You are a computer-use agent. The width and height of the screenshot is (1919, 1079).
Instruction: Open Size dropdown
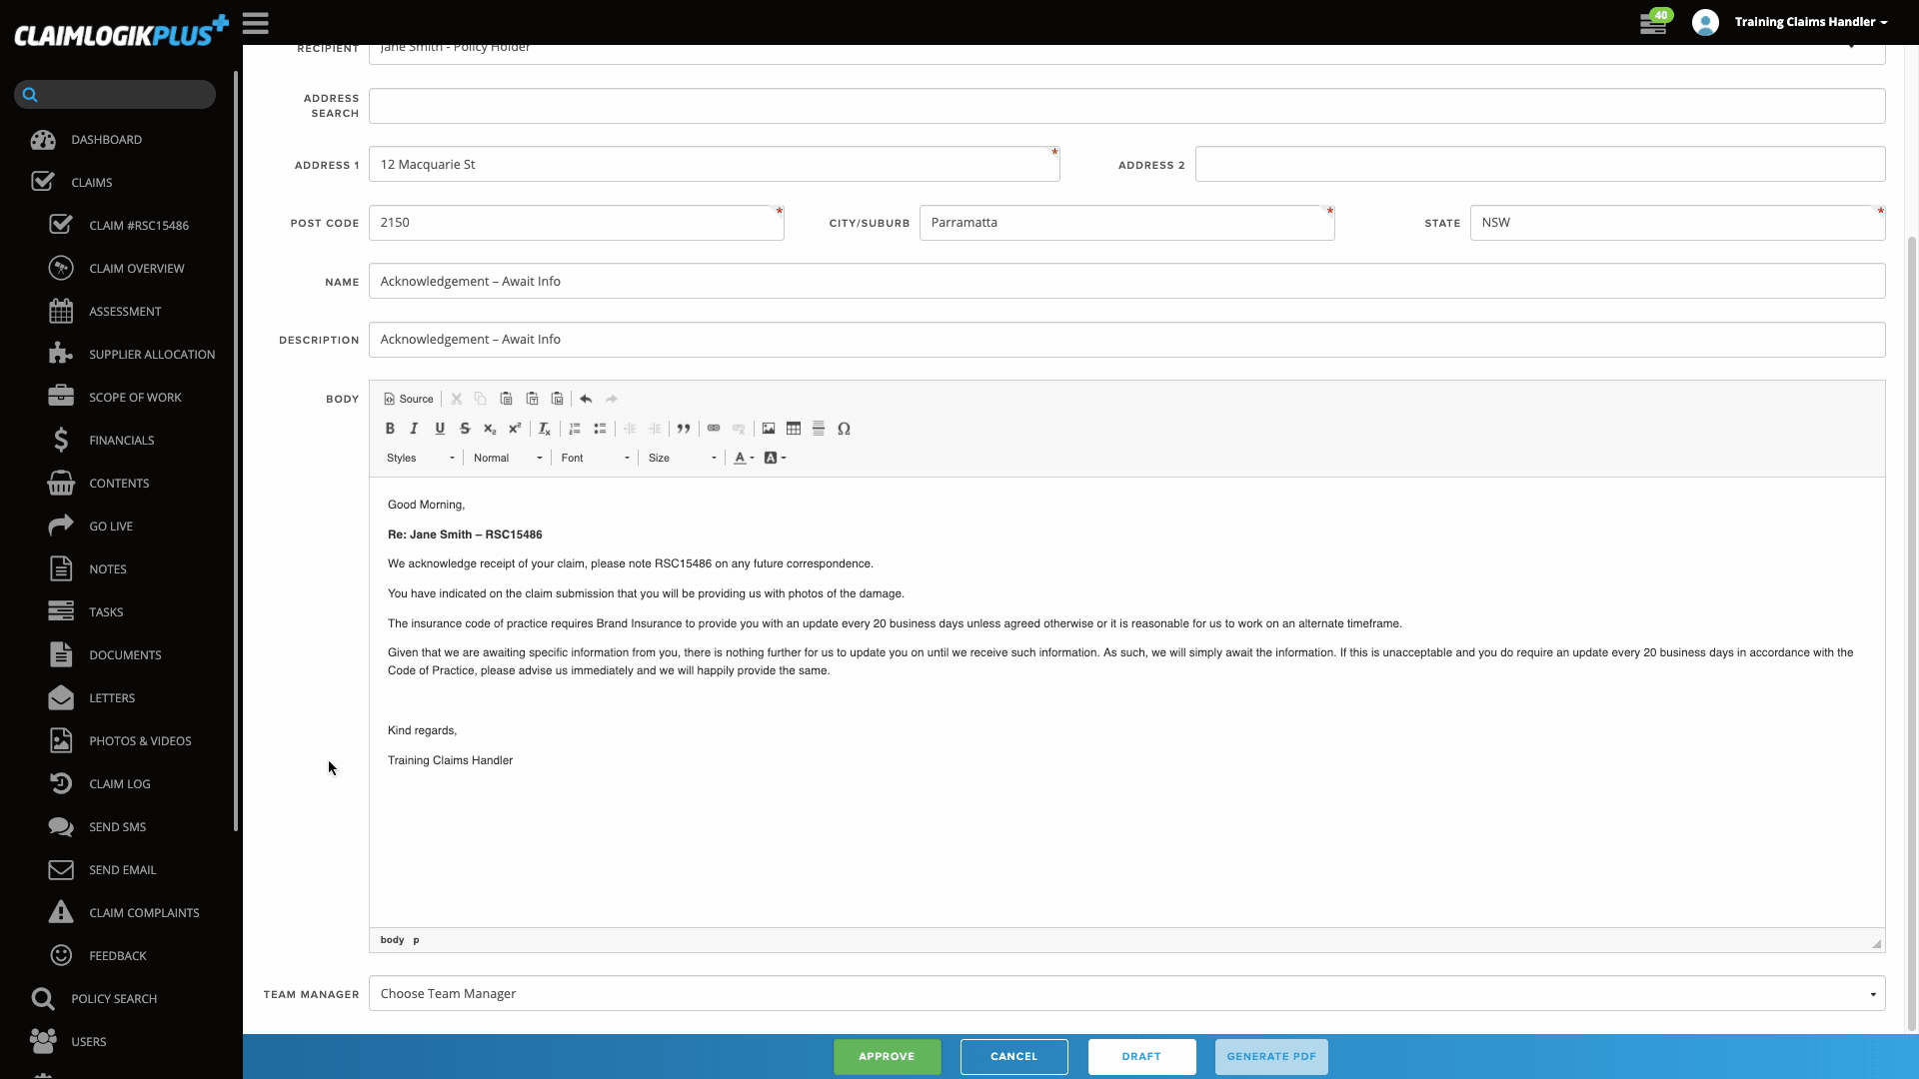[683, 458]
